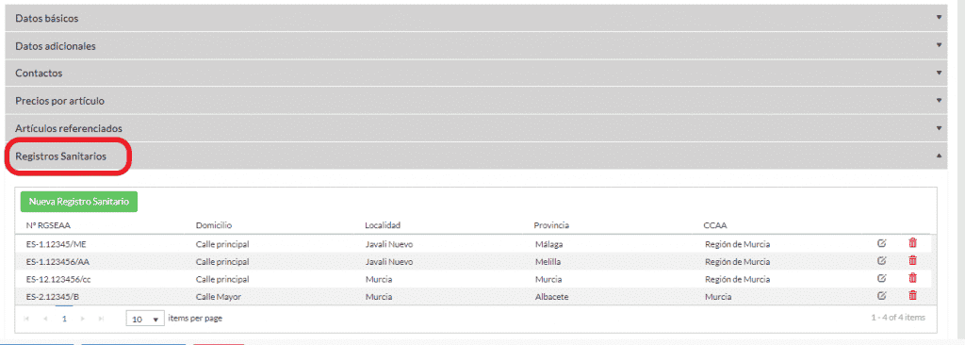Image resolution: width=965 pixels, height=345 pixels.
Task: Edit the ES-2.12345/B registro row
Action: [x=881, y=296]
